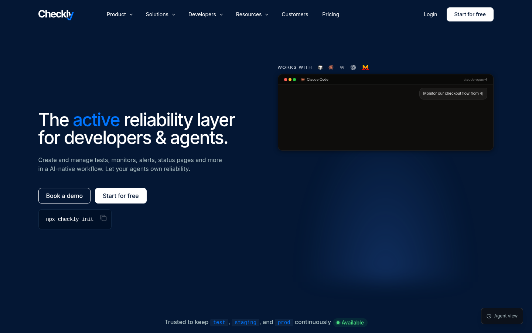Open the Solutions dropdown menu
The width and height of the screenshot is (532, 333).
(x=160, y=14)
